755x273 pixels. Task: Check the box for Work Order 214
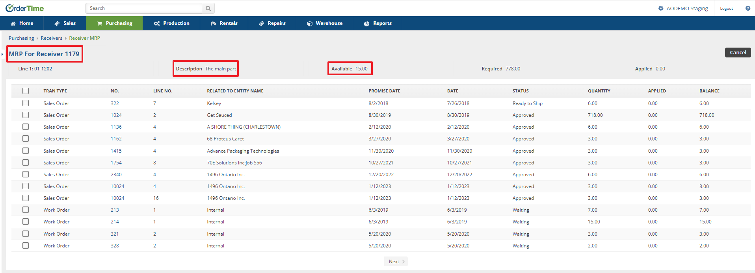(x=26, y=221)
